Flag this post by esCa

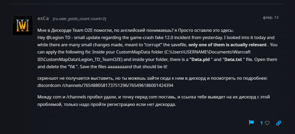click(x=251, y=122)
